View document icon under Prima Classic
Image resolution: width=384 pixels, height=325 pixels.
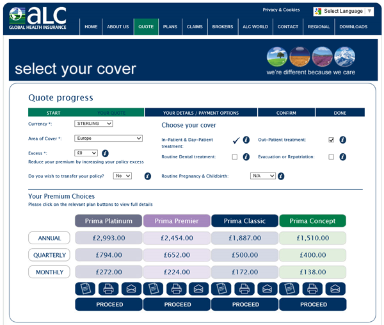221,288
